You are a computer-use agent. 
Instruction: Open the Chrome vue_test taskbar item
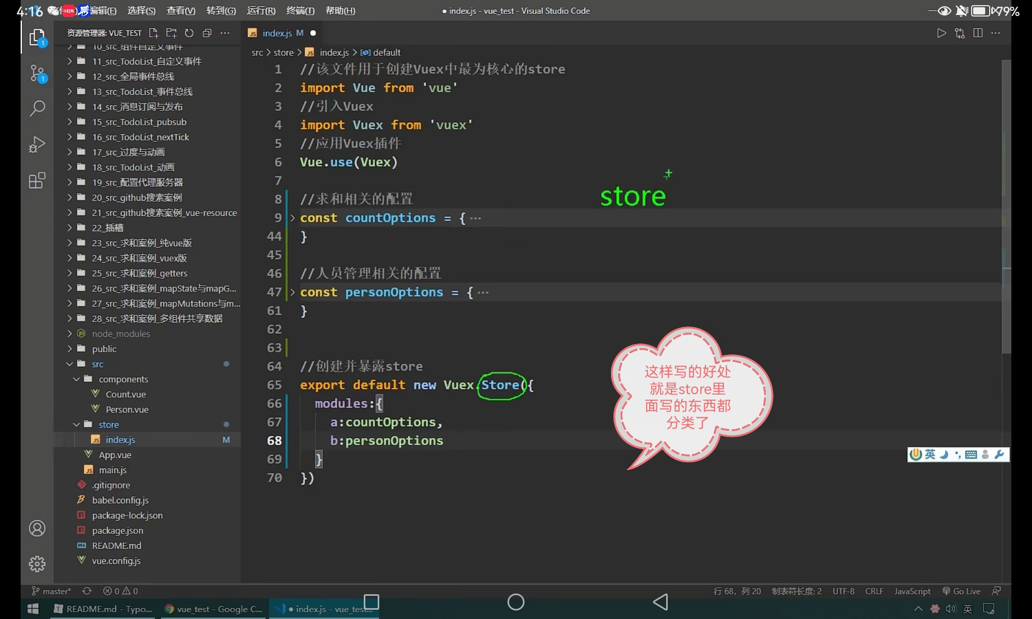coord(213,609)
